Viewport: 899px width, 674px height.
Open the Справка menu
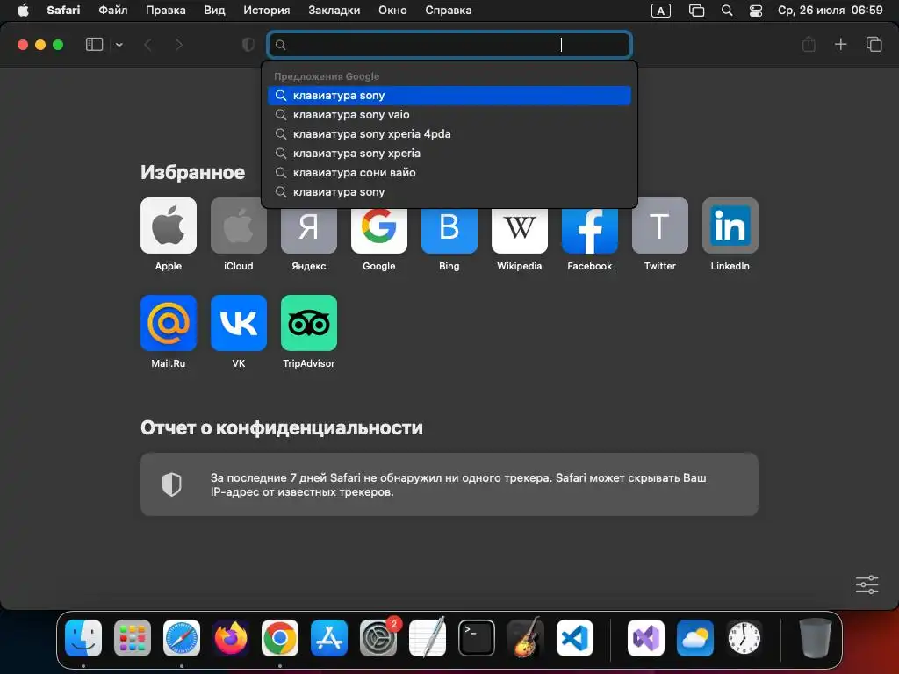449,11
